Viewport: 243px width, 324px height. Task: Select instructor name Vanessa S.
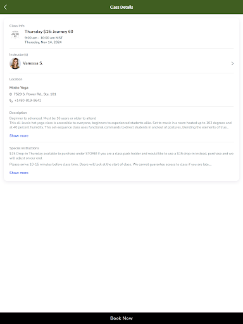click(33, 63)
